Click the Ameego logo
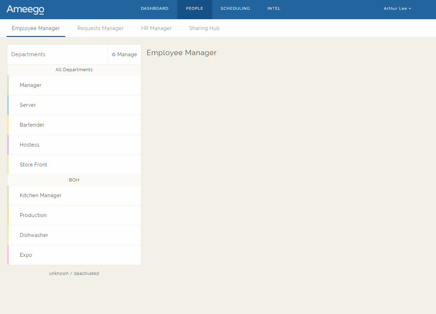 (x=25, y=9)
